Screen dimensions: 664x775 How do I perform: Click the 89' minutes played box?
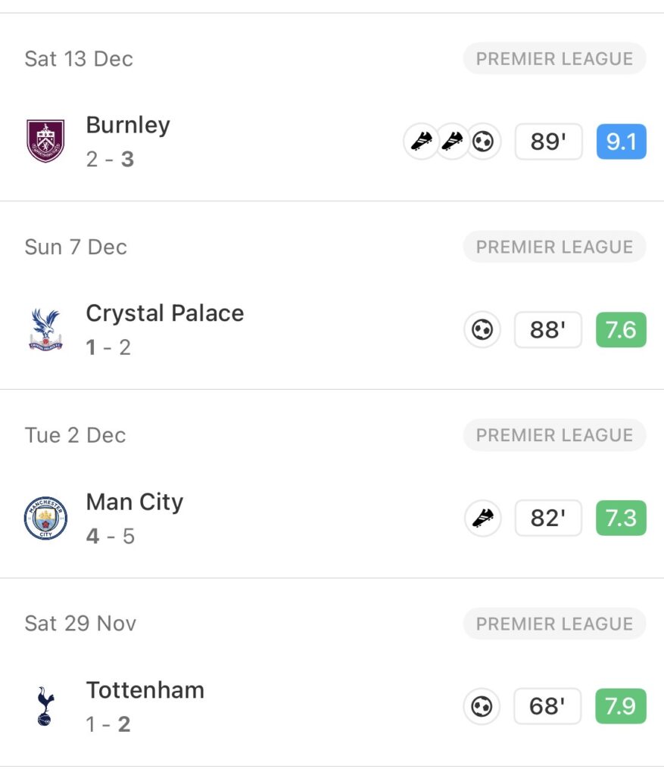(x=548, y=142)
